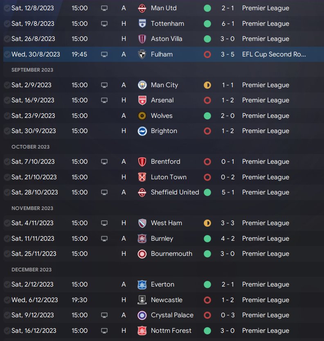Toggle the checkmark beside the 16/12/2023 fixture
The width and height of the screenshot is (324, 341).
7,331
